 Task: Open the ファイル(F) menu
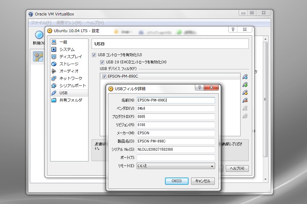click(41, 23)
